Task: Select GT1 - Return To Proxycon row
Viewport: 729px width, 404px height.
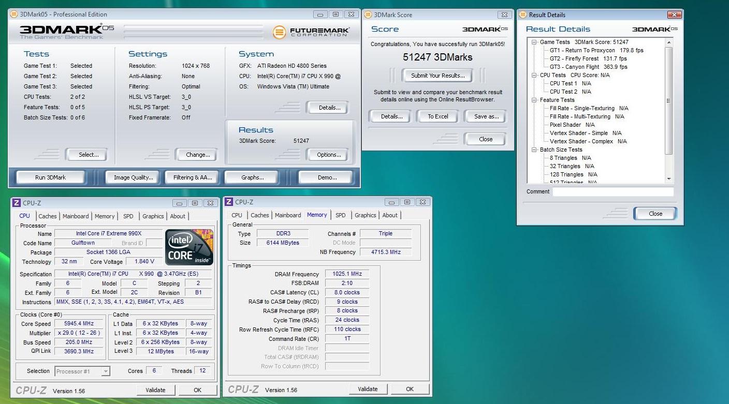Action: (x=596, y=51)
